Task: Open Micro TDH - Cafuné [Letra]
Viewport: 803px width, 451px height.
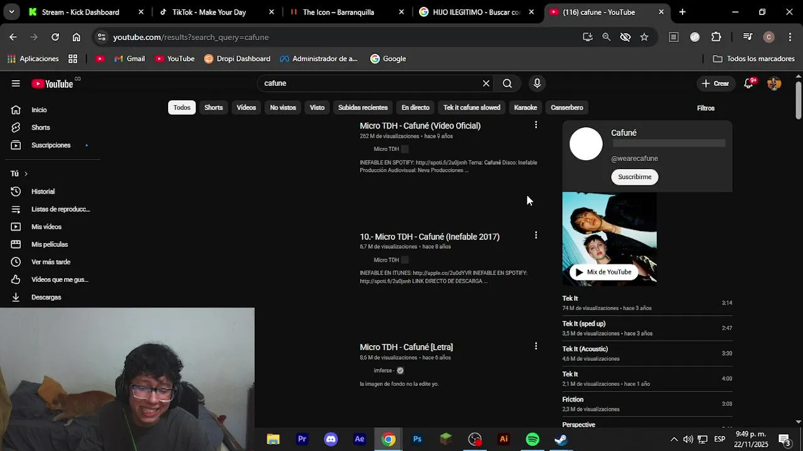Action: [x=406, y=347]
